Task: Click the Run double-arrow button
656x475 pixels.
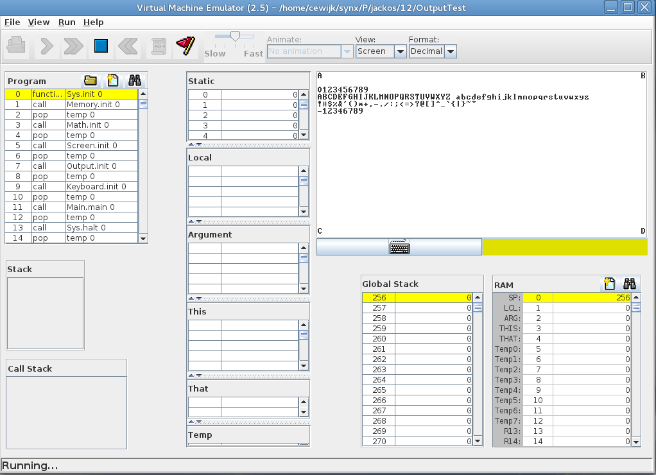Action: (x=74, y=46)
